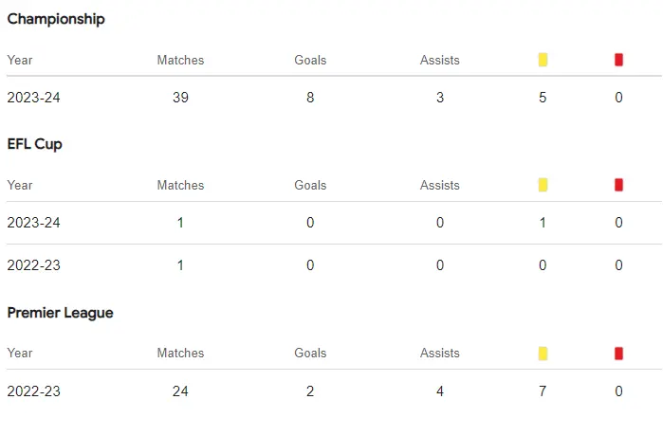663x436 pixels.
Task: Click the 39 matches value in Championship
Action: point(180,98)
